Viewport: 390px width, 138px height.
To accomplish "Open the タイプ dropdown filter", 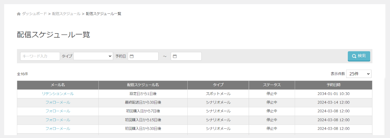I will (x=93, y=56).
